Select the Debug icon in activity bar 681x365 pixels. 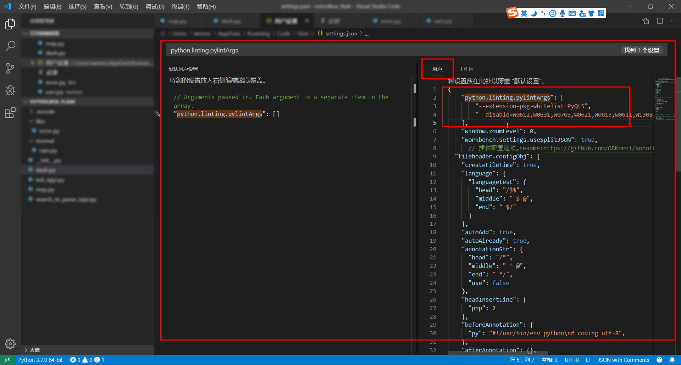tap(10, 90)
